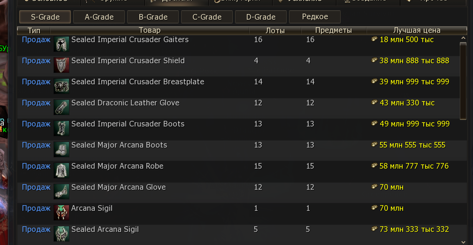Switch to the Редкое tab

[315, 17]
